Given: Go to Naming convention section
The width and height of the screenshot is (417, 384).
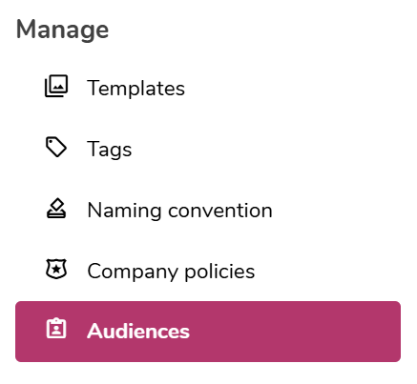Looking at the screenshot, I should tap(208, 210).
